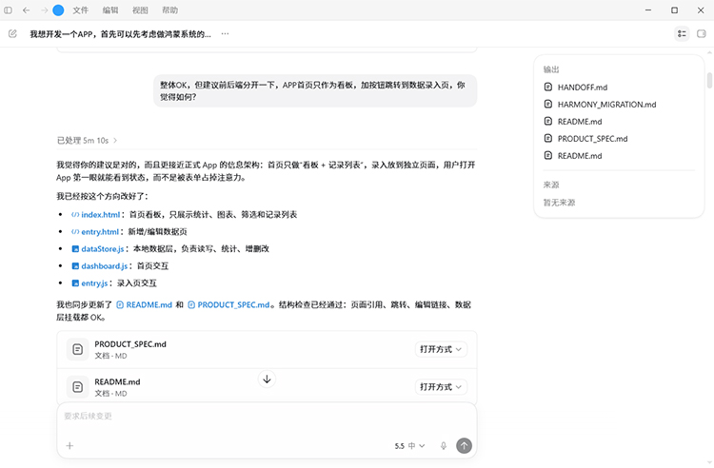Click the PRODUCT_SPEC.md output list file icon

548,138
